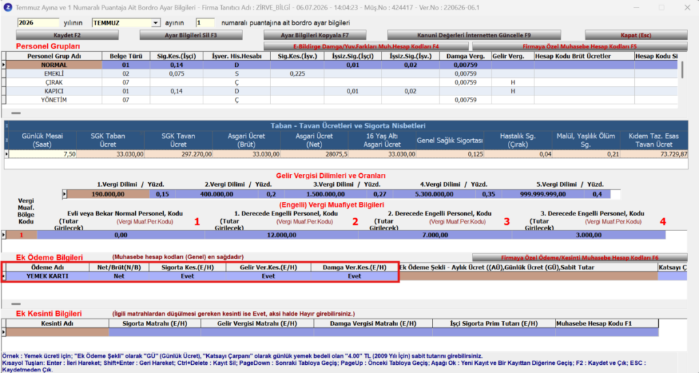
Task: Select the EMEKLİ personnel group row
Action: pos(342,74)
